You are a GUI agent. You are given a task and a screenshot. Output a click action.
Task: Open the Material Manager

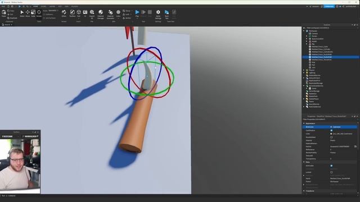click(x=101, y=13)
